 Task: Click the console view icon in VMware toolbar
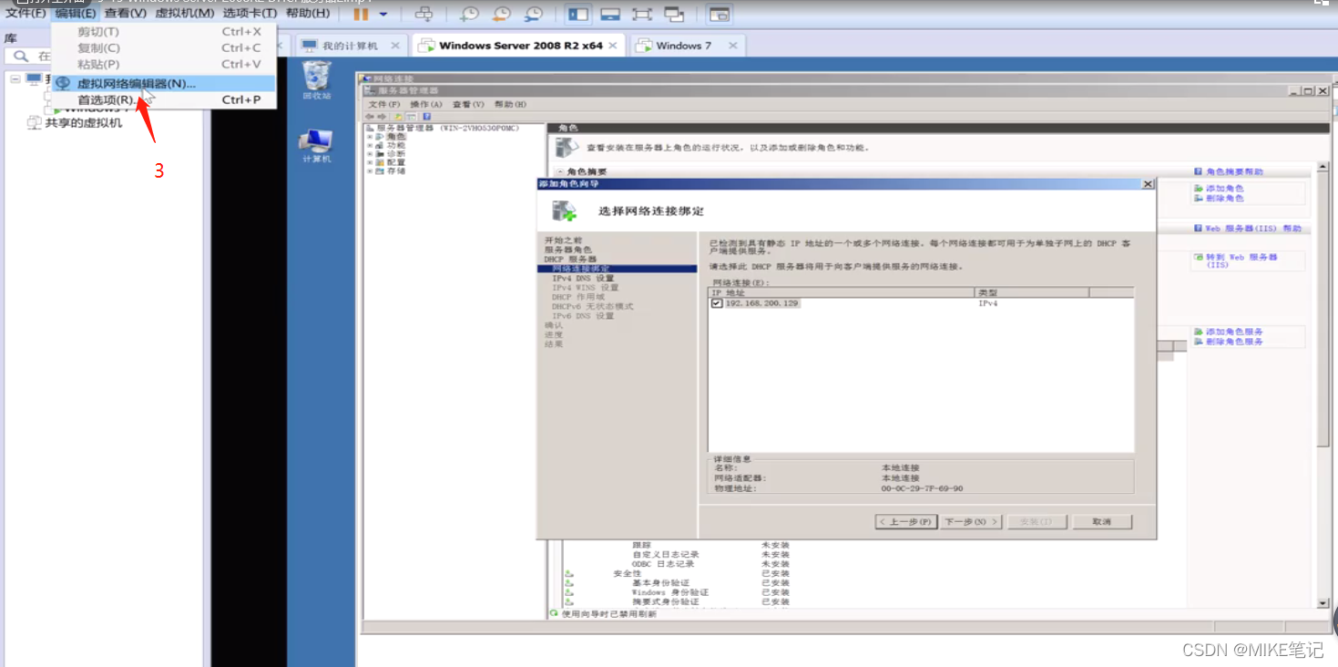[x=720, y=14]
